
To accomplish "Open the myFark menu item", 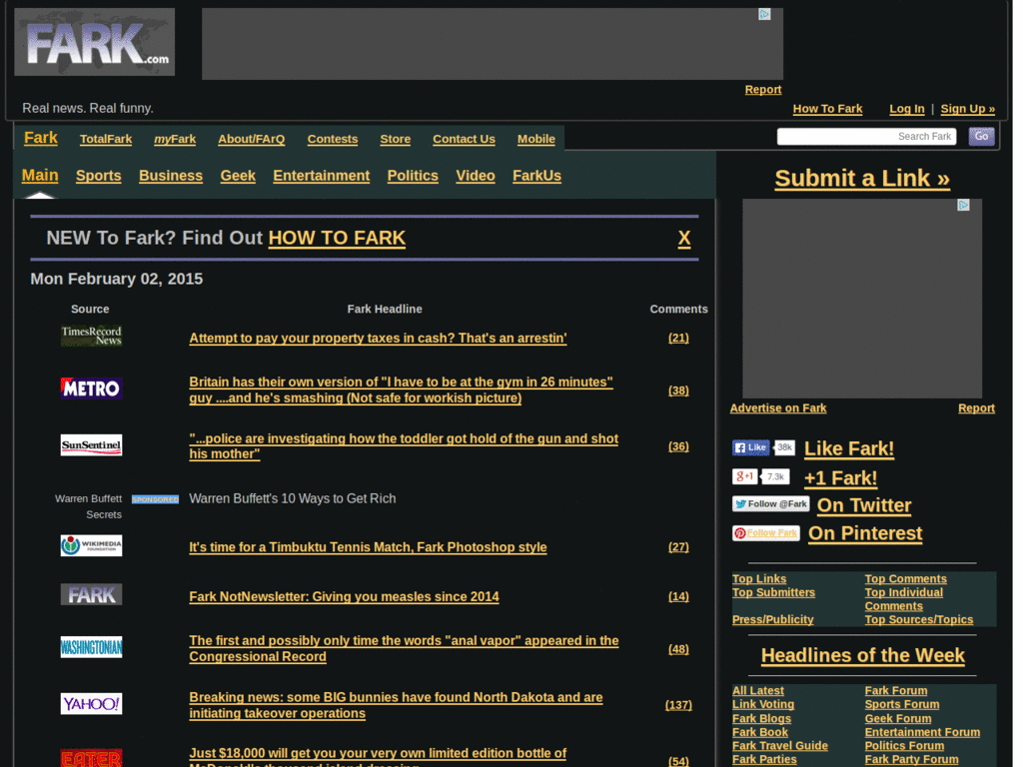I will click(175, 139).
